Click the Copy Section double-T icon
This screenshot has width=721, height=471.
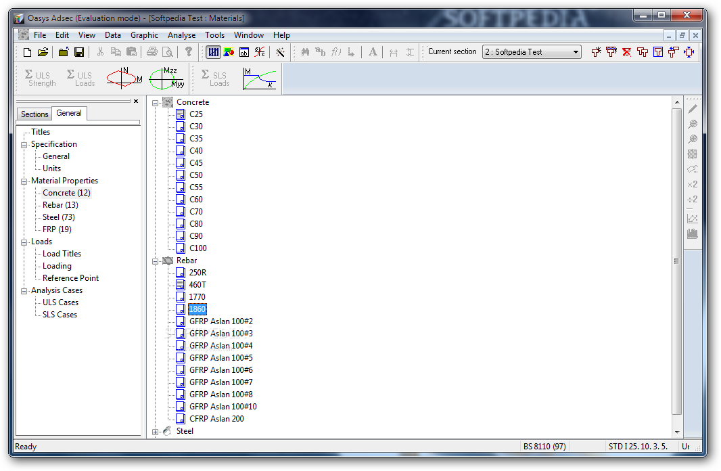coord(643,52)
